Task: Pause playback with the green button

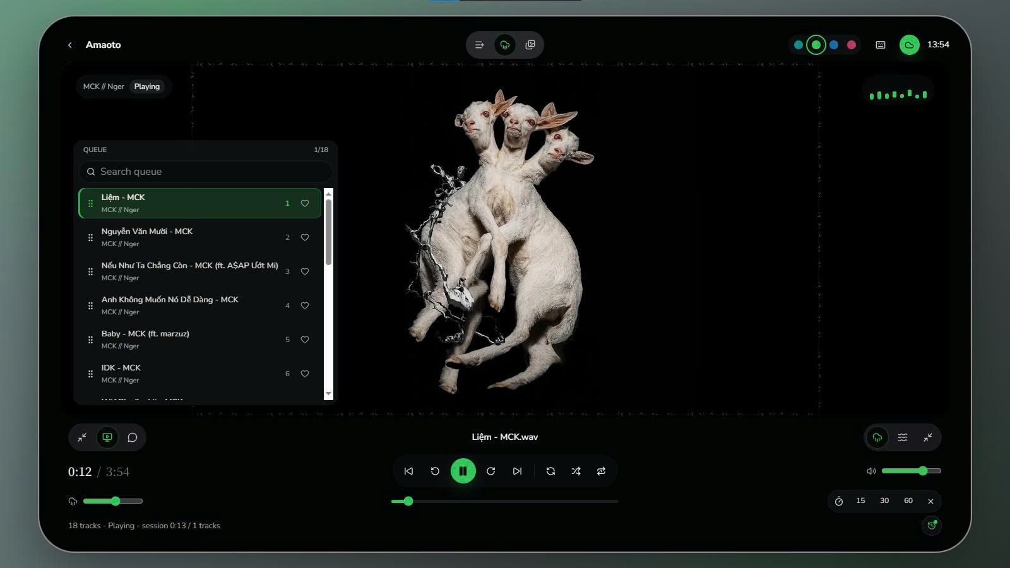Action: pyautogui.click(x=463, y=471)
